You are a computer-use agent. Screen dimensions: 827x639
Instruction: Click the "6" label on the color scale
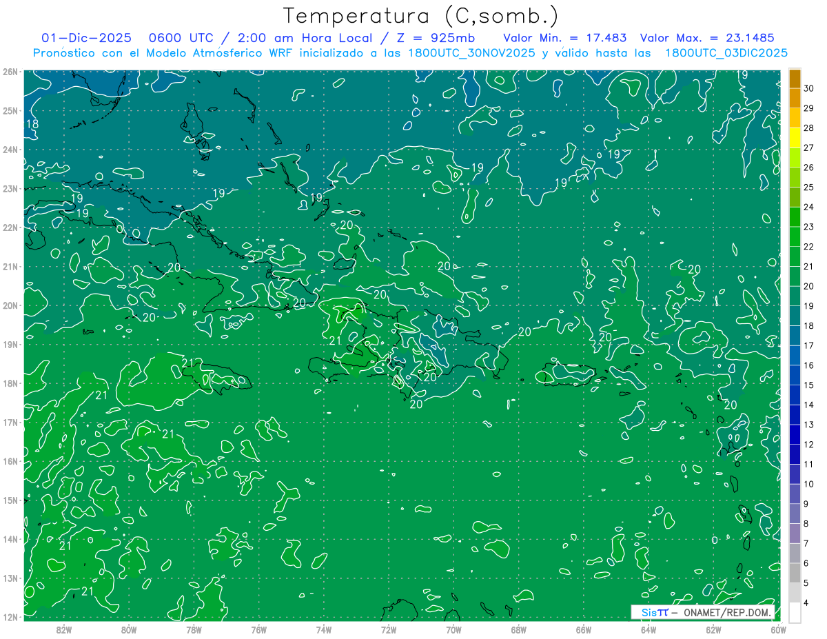806,562
